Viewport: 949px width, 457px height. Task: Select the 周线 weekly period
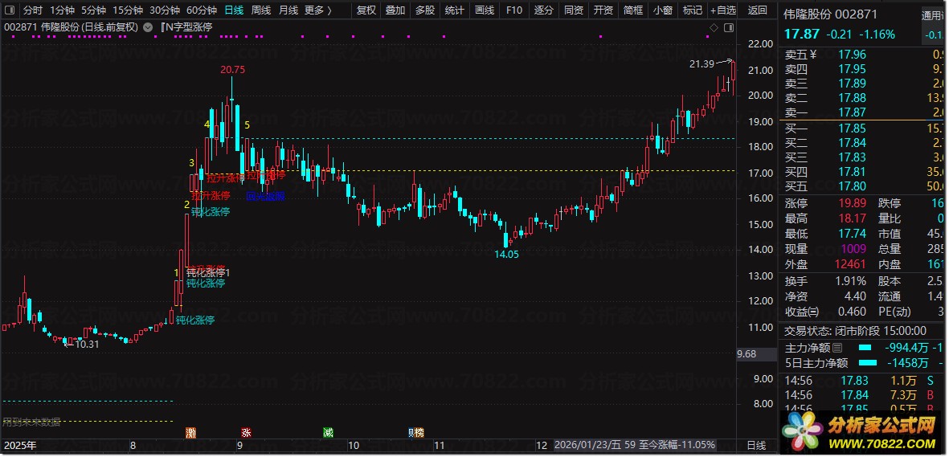click(261, 10)
